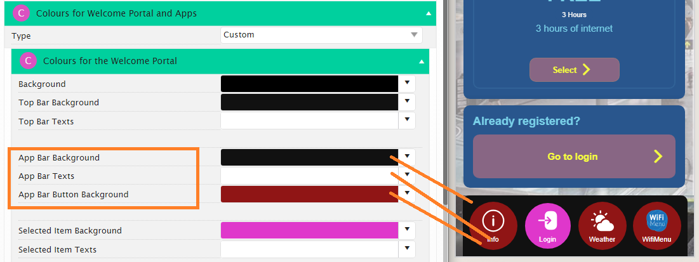Expand Top Bar Texts colour dropdown arrow

(x=407, y=121)
